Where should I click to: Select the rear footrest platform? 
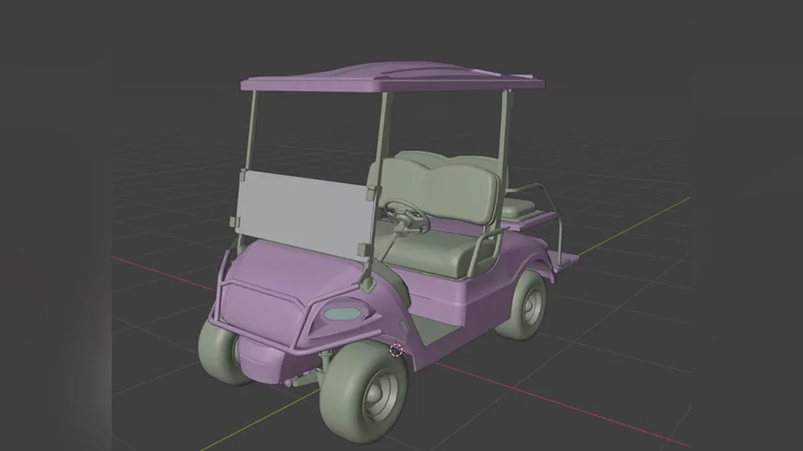point(565,257)
